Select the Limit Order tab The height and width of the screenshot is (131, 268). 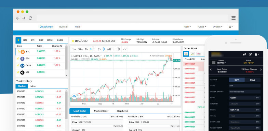click(x=80, y=111)
